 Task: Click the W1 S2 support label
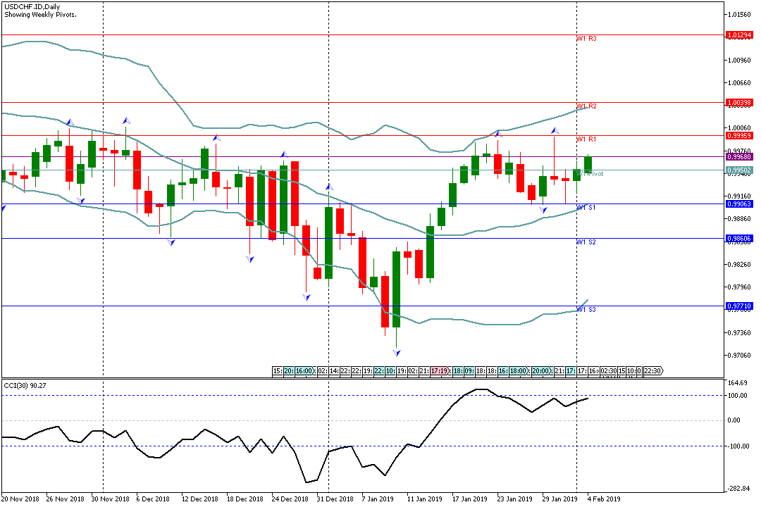pos(586,242)
